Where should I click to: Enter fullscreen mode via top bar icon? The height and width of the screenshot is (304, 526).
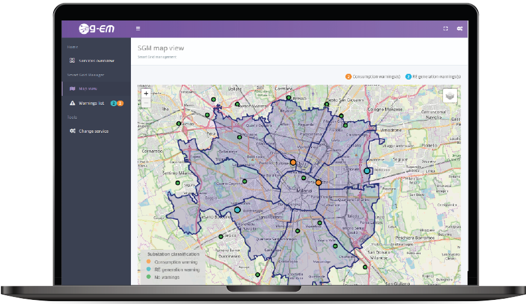coord(446,28)
